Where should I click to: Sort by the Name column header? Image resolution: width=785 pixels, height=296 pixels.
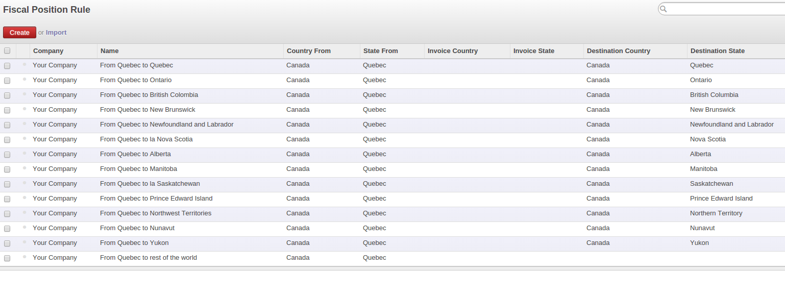109,51
